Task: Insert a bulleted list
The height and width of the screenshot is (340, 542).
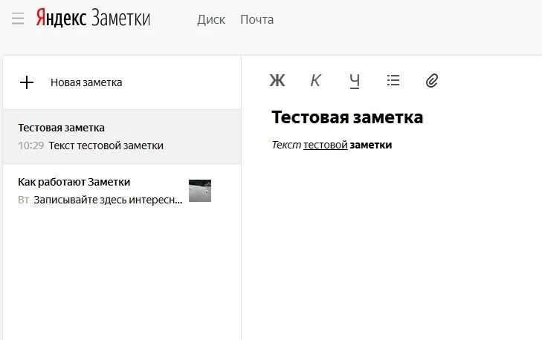Action: pyautogui.click(x=393, y=80)
